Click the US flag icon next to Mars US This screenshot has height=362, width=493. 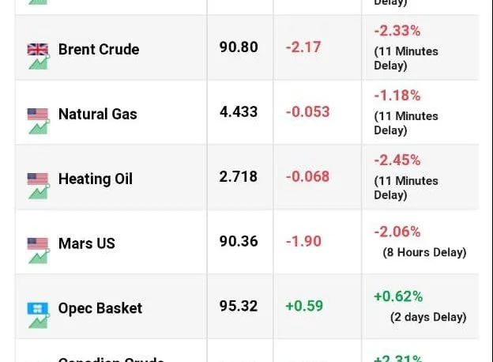[38, 243]
